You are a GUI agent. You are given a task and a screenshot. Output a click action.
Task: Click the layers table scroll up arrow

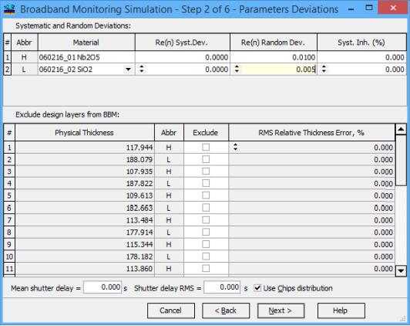pos(401,129)
